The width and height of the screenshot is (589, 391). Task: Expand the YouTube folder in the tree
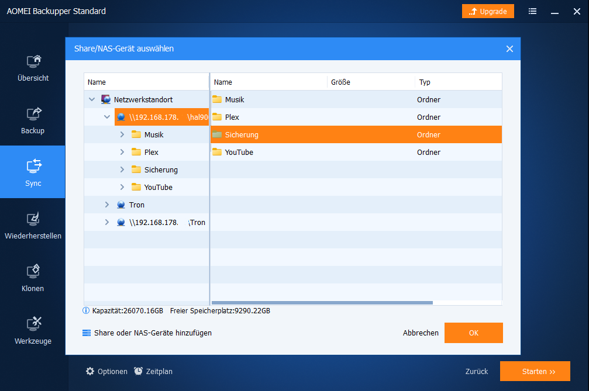tap(122, 187)
